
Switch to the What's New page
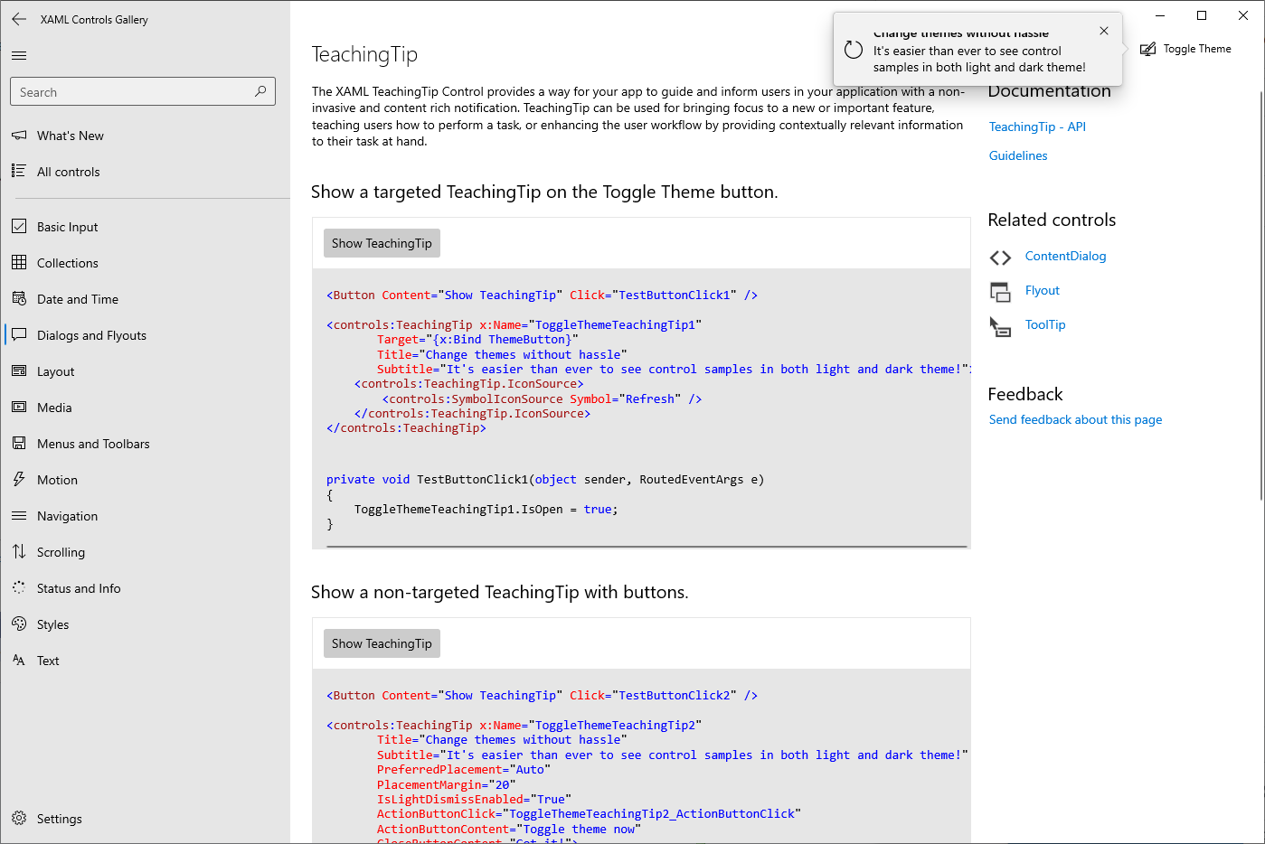70,135
